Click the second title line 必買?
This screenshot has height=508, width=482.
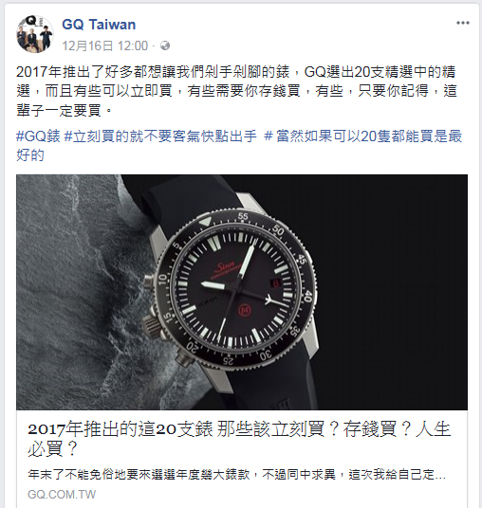[52, 448]
